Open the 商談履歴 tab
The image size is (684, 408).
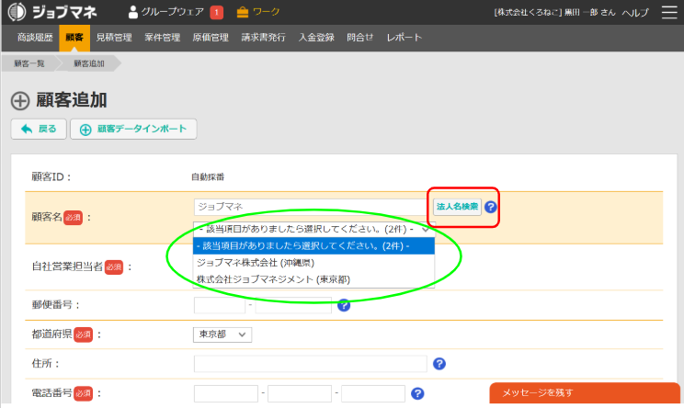[35, 38]
